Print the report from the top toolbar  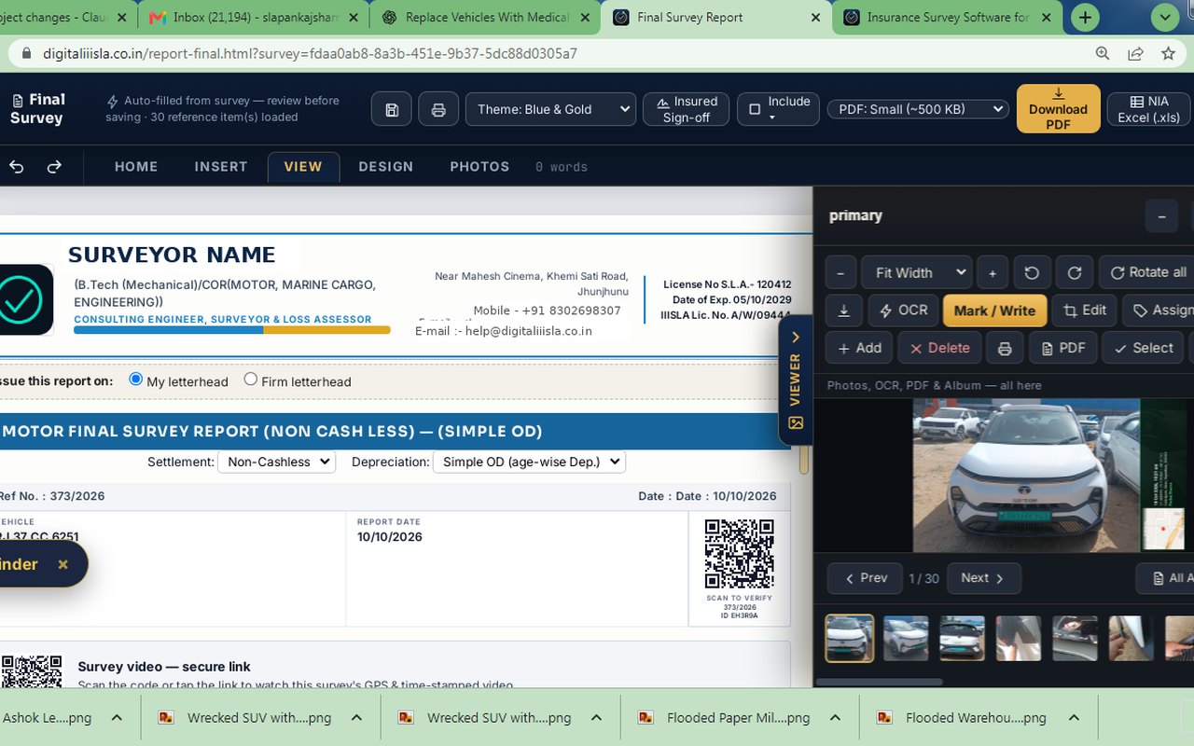pyautogui.click(x=438, y=110)
